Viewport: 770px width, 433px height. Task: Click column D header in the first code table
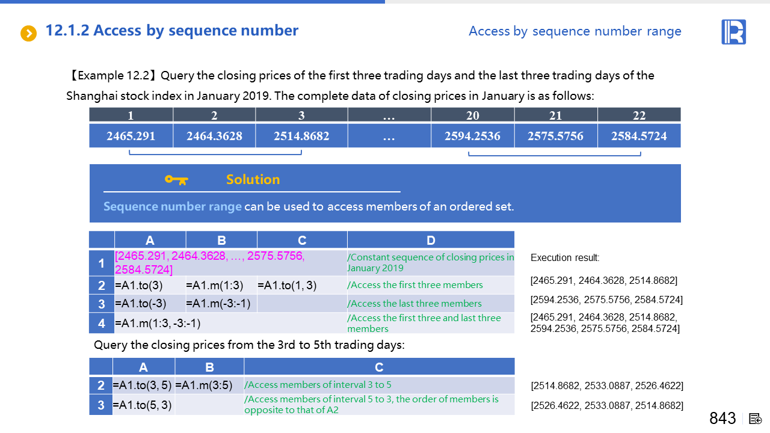coord(430,240)
